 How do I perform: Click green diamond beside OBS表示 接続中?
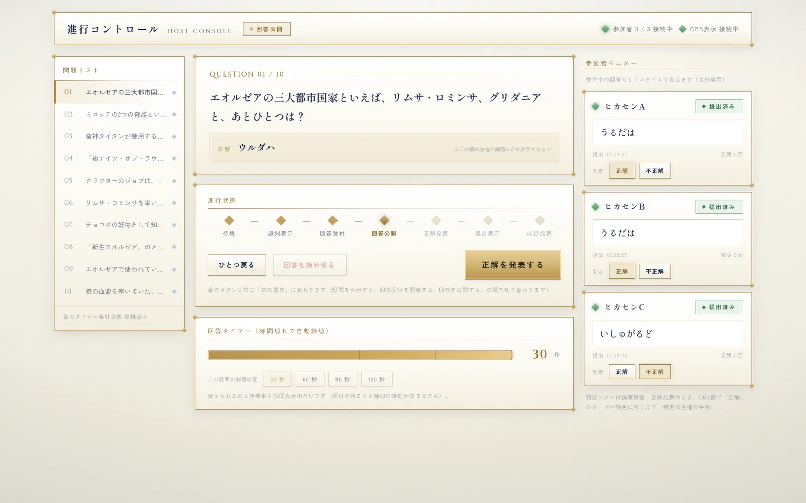[x=682, y=29]
